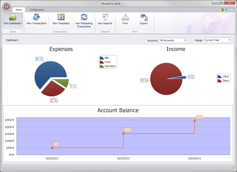
Task: Select the thin blue Other income slice
Action: click(181, 78)
